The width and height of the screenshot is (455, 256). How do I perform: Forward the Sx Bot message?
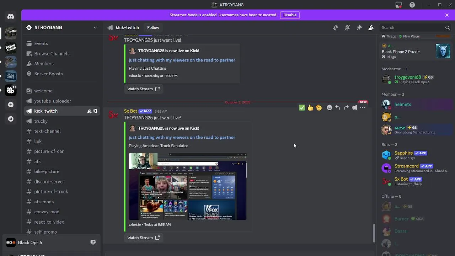coord(346,107)
